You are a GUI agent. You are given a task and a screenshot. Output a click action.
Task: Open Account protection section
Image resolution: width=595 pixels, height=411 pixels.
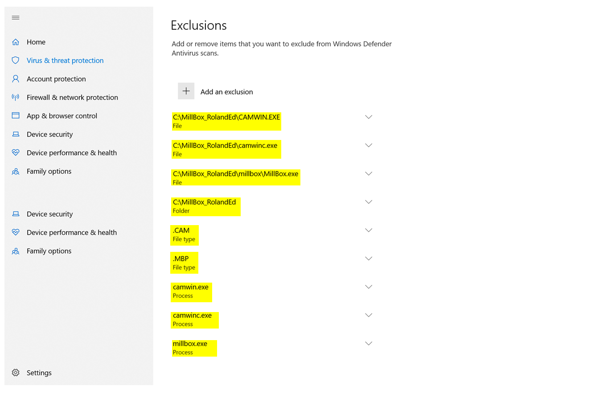pyautogui.click(x=56, y=79)
